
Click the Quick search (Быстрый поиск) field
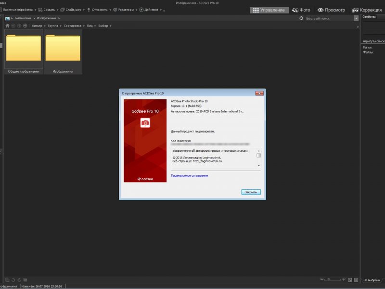(x=329, y=18)
